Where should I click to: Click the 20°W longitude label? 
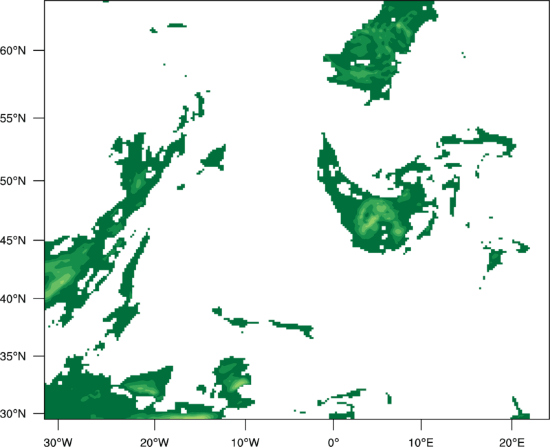[155, 442]
